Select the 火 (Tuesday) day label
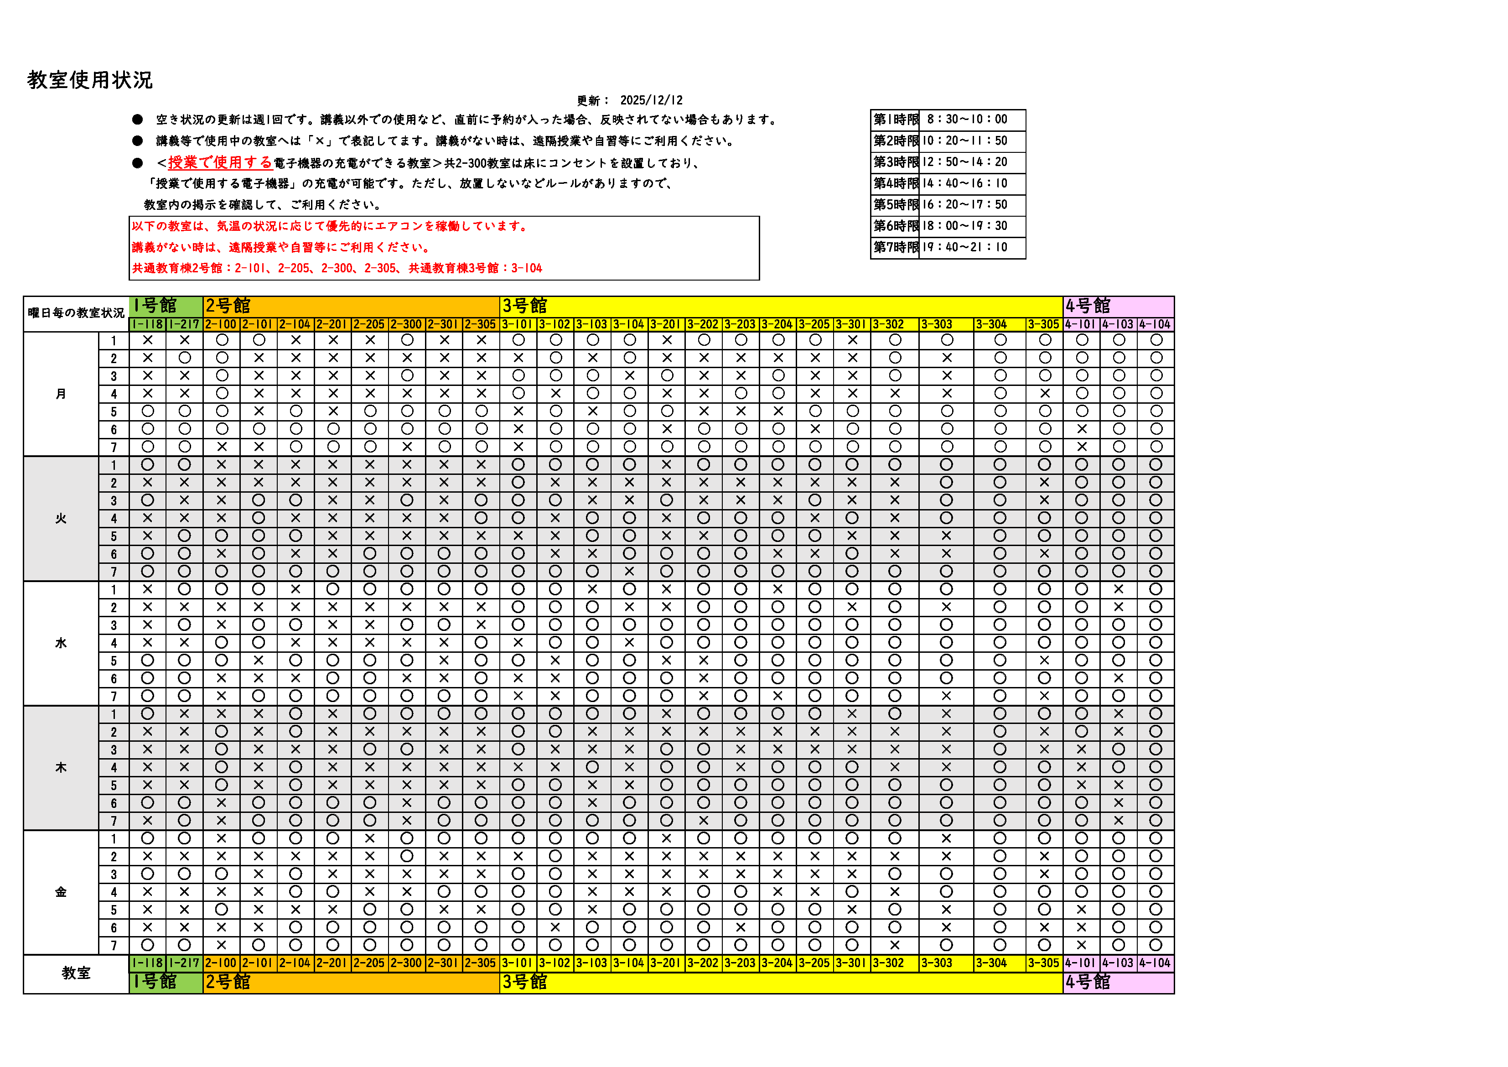This screenshot has height=1067, width=1508. coord(61,518)
